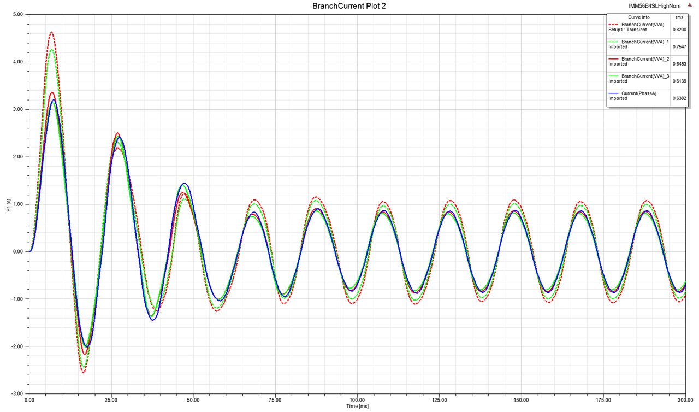
Task: Click the 'rms' column header in legend
Action: pyautogui.click(x=679, y=17)
